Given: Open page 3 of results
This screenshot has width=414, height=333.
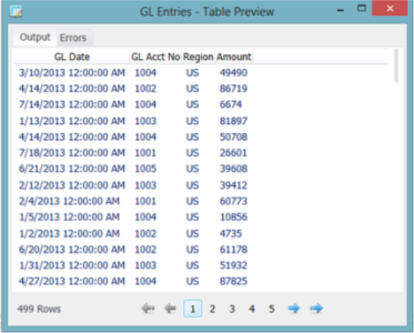Looking at the screenshot, I should pyautogui.click(x=232, y=309).
